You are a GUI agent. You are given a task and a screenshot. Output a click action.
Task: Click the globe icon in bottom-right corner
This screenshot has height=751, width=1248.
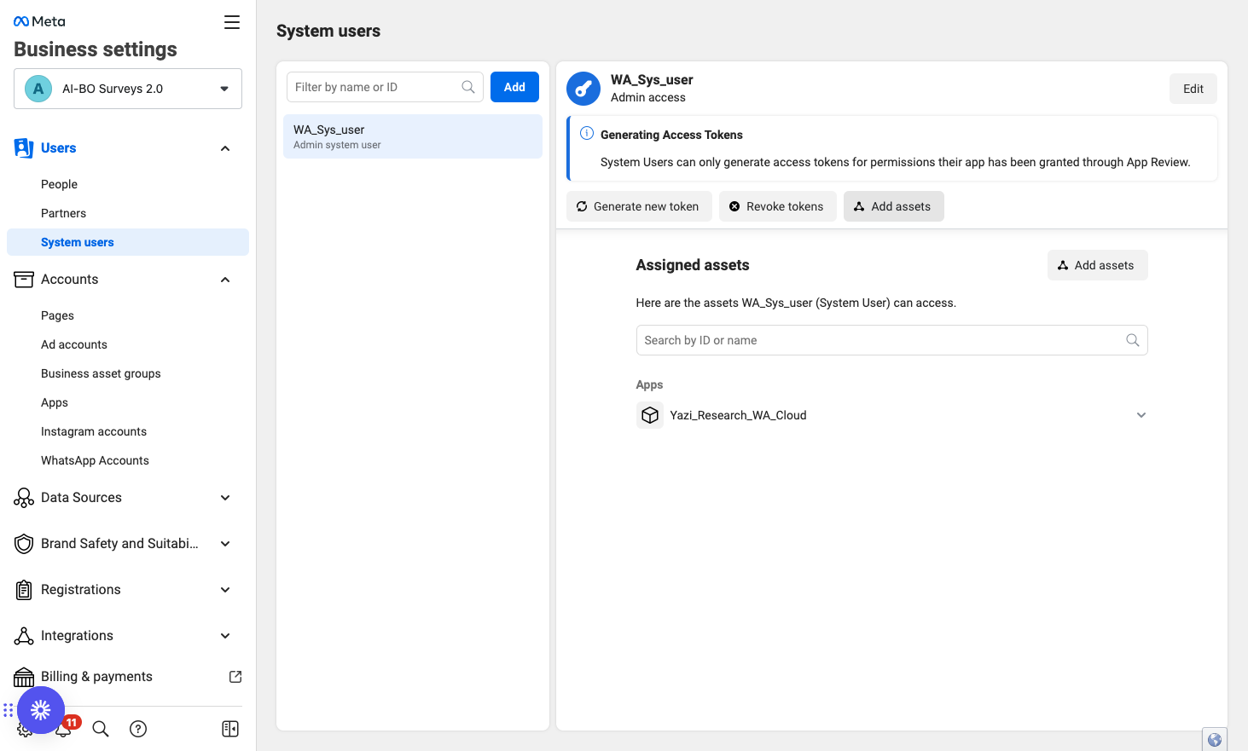click(x=1215, y=740)
